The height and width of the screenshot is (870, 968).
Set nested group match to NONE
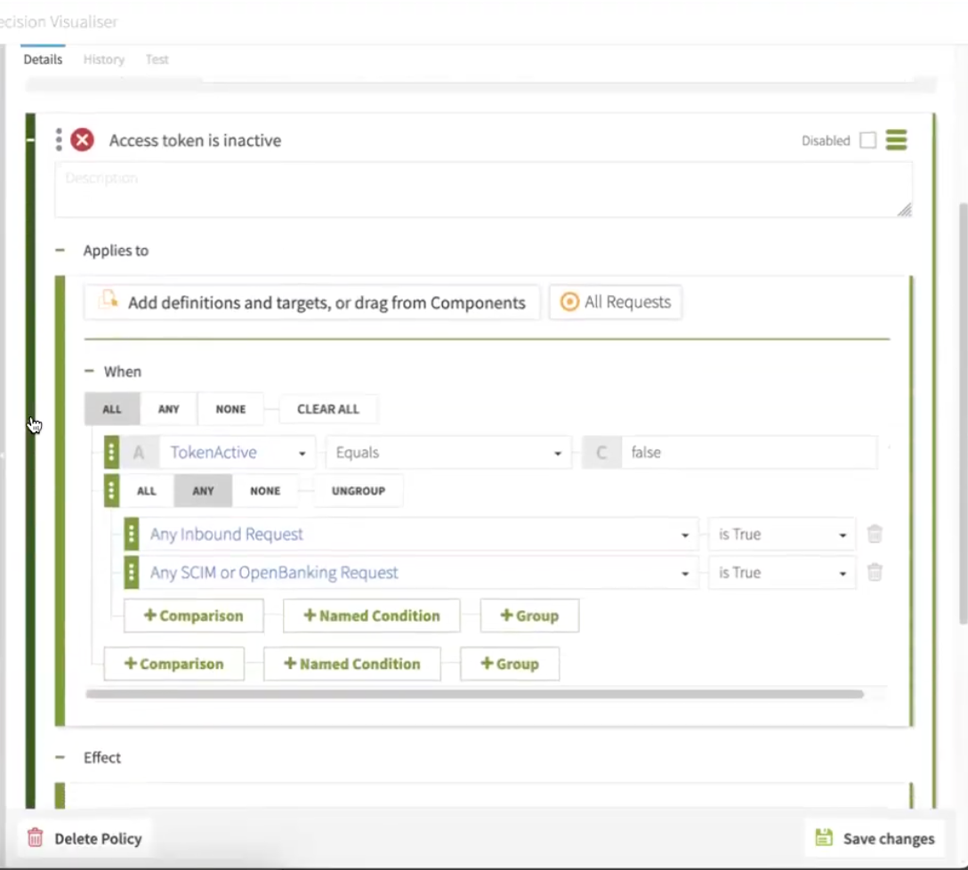[x=265, y=491]
